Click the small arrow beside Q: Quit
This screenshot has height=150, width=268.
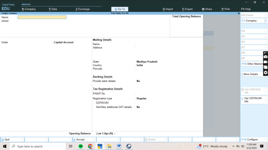click(x=23, y=140)
